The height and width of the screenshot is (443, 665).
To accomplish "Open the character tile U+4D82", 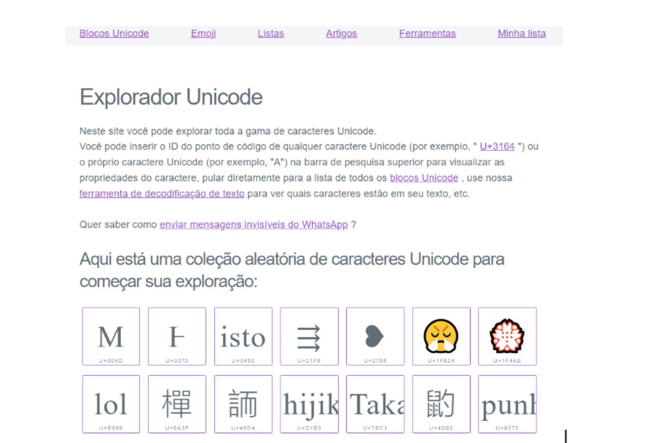I will 441,403.
